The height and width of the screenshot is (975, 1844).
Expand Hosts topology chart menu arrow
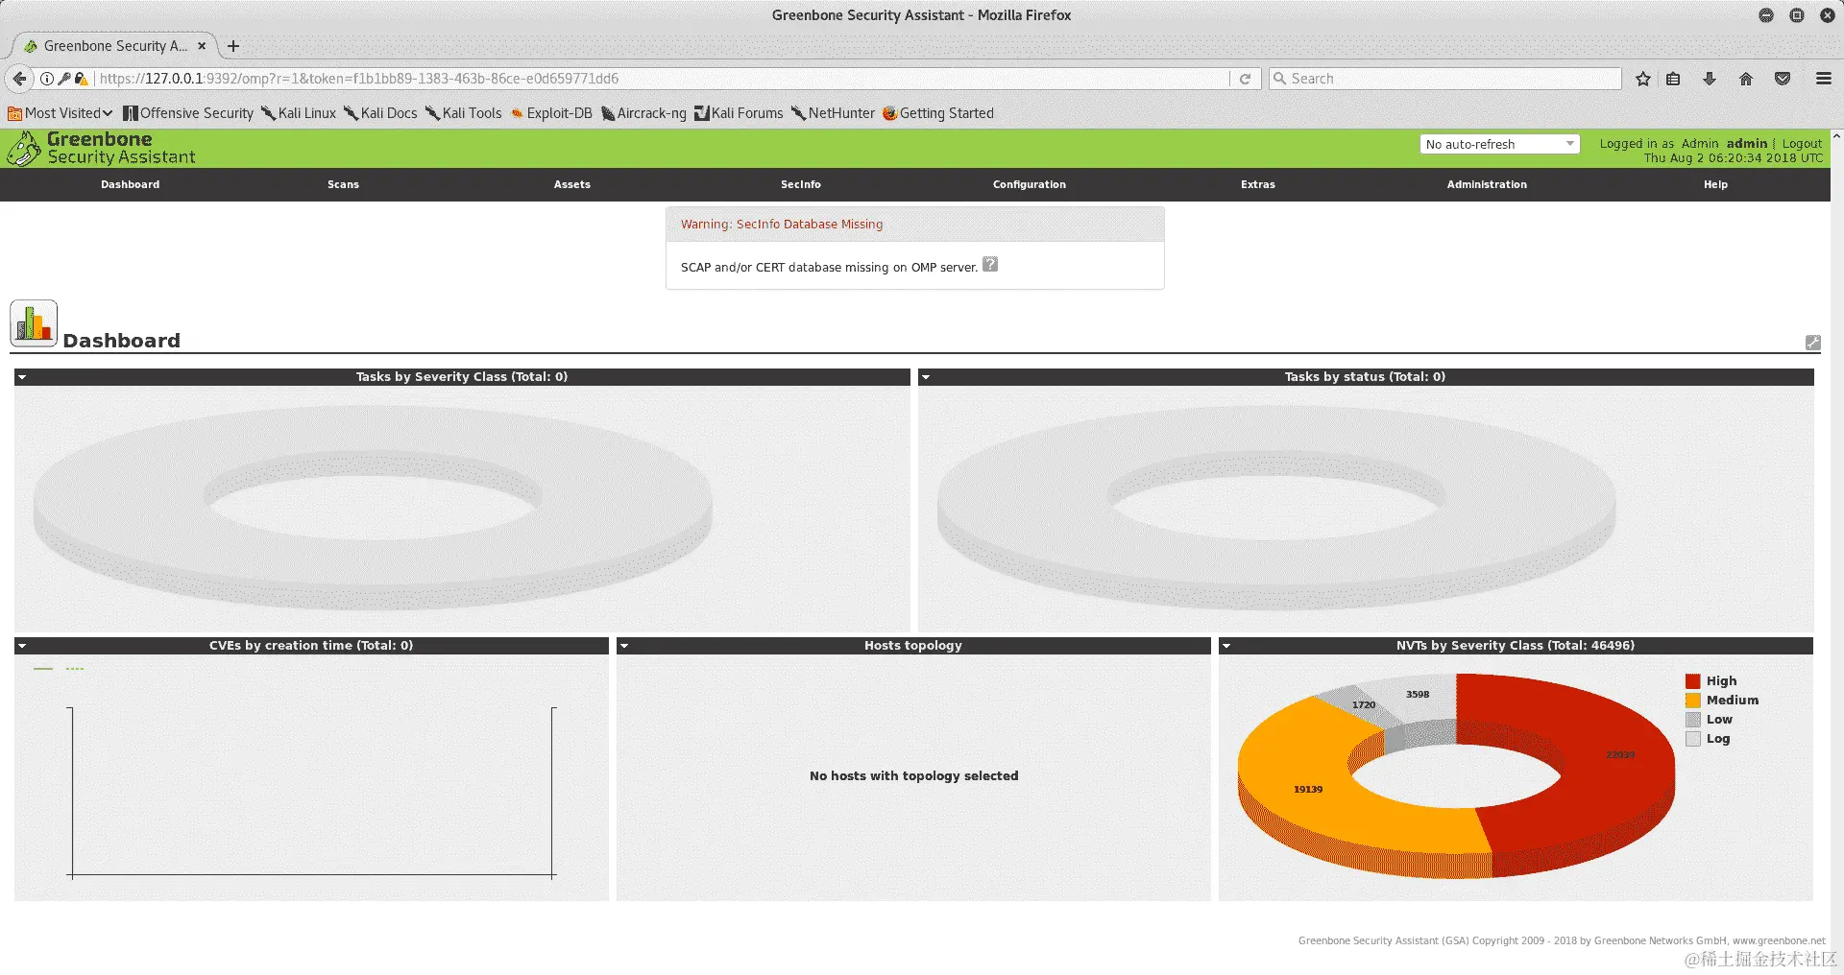[624, 646]
